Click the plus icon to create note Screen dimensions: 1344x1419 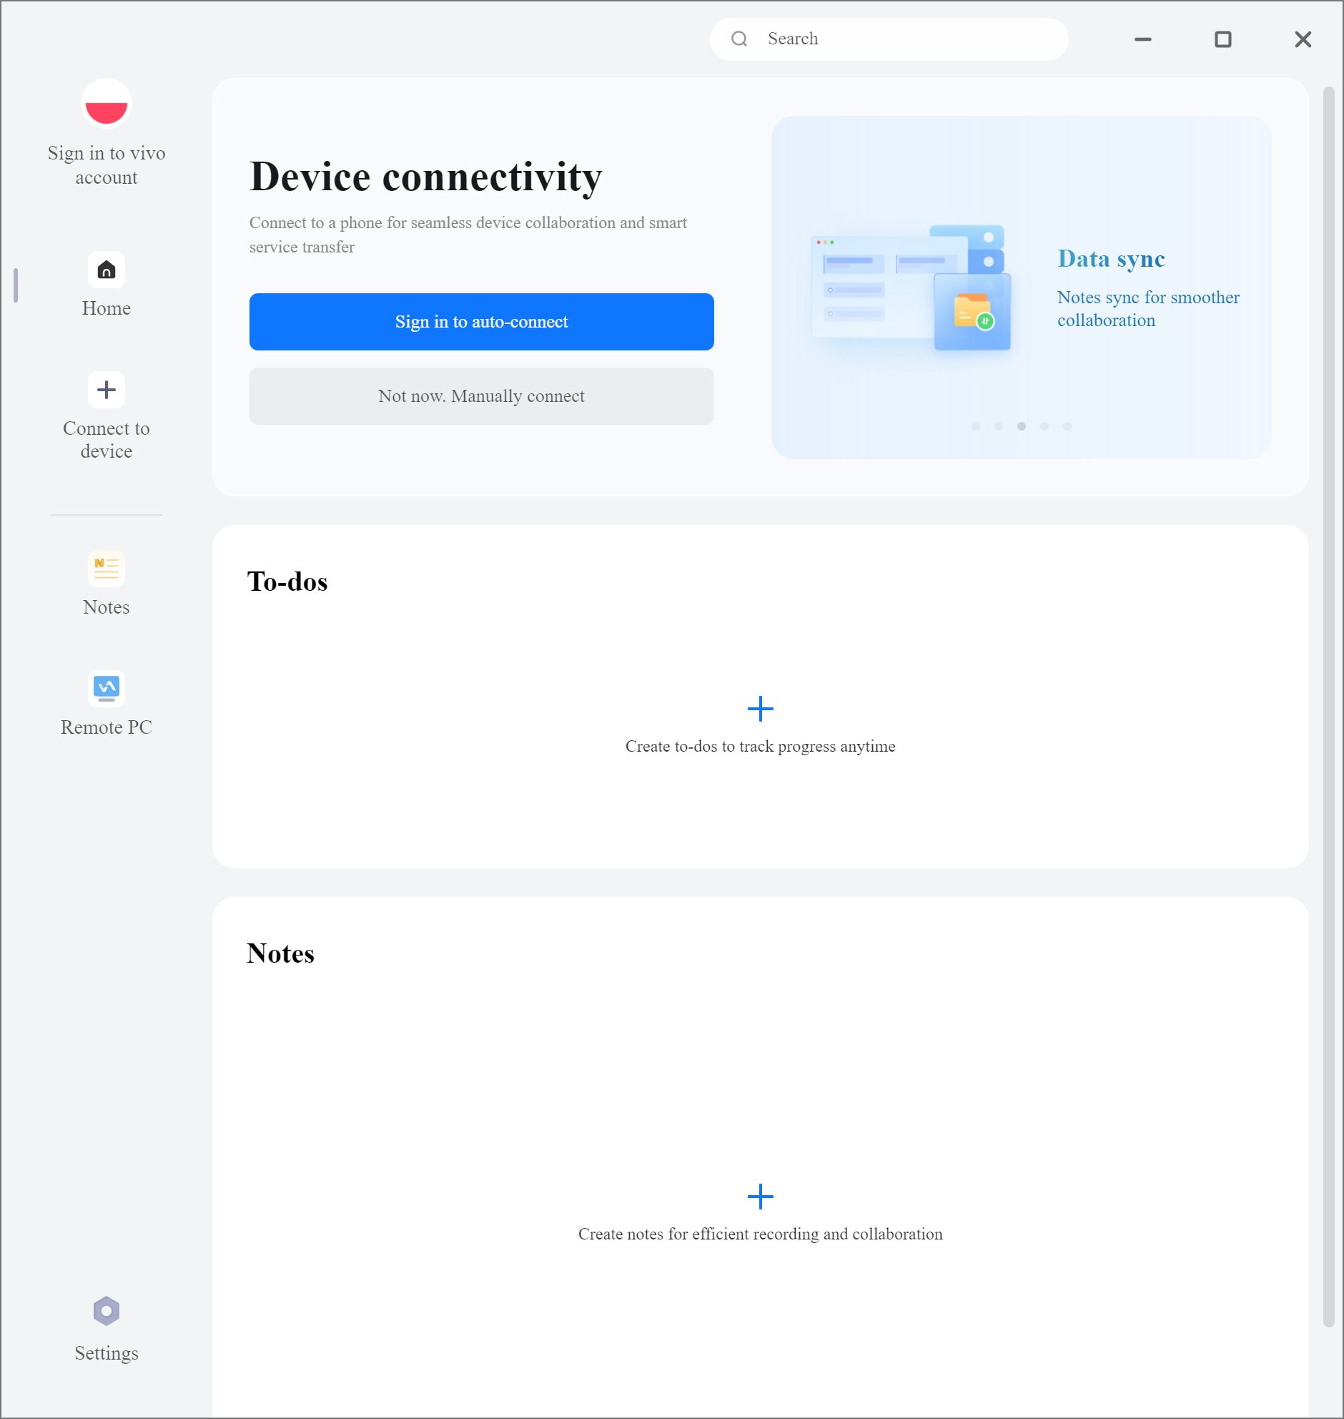click(760, 1196)
